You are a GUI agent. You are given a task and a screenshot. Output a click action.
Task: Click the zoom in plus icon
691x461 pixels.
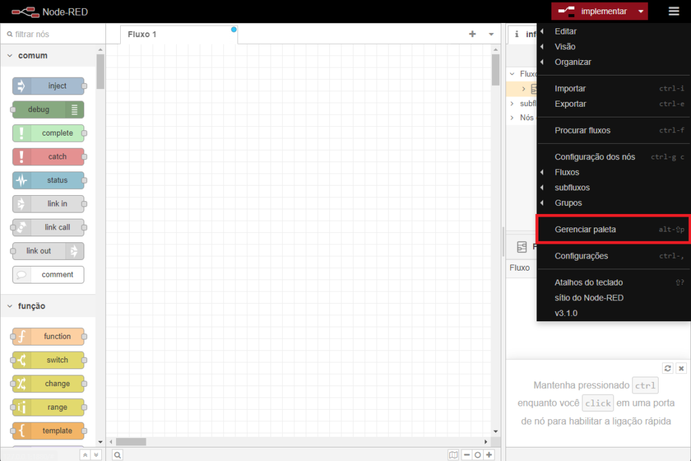489,455
